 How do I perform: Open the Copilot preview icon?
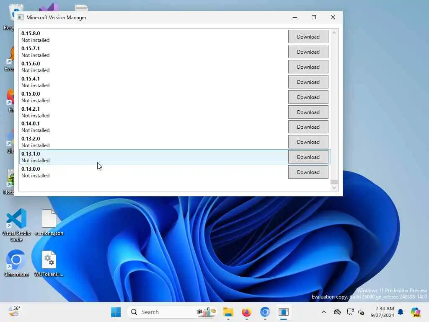click(416, 312)
